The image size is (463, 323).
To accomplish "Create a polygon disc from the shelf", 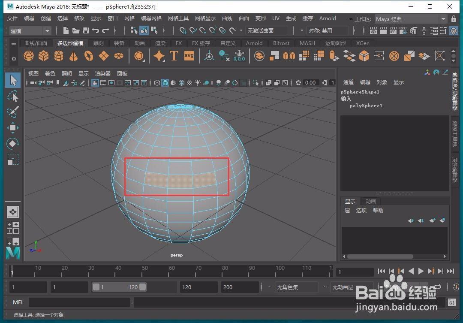I will coord(119,56).
